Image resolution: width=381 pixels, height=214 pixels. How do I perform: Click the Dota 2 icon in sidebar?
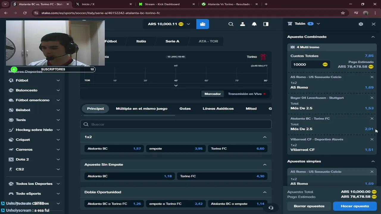(11, 159)
